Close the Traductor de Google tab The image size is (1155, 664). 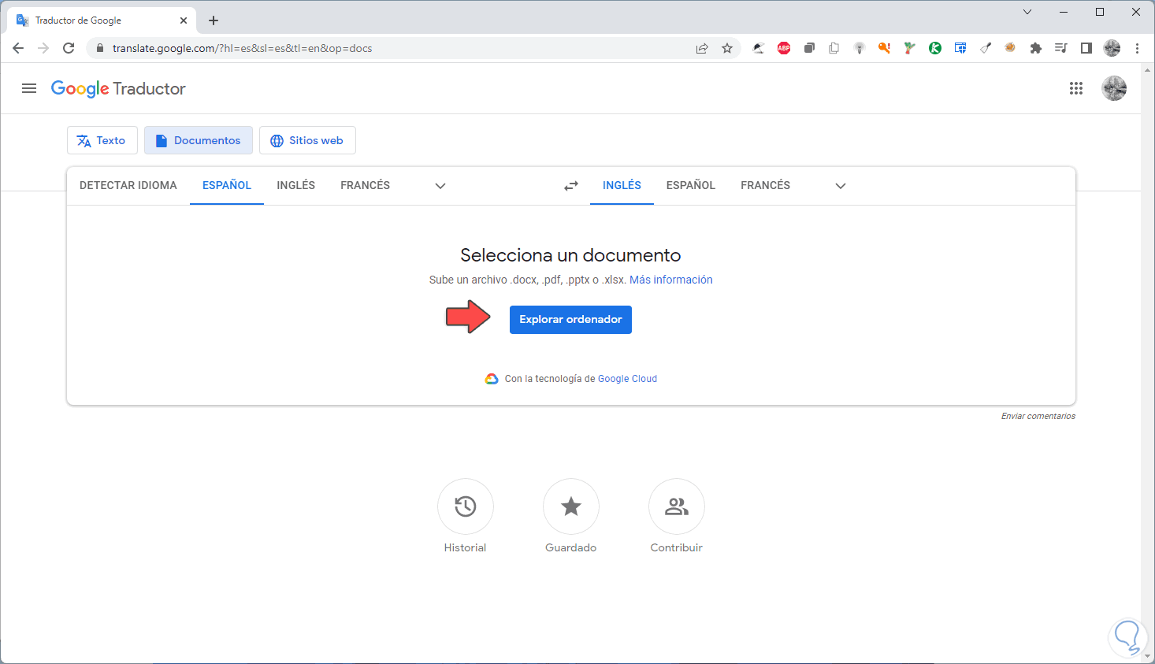(184, 20)
